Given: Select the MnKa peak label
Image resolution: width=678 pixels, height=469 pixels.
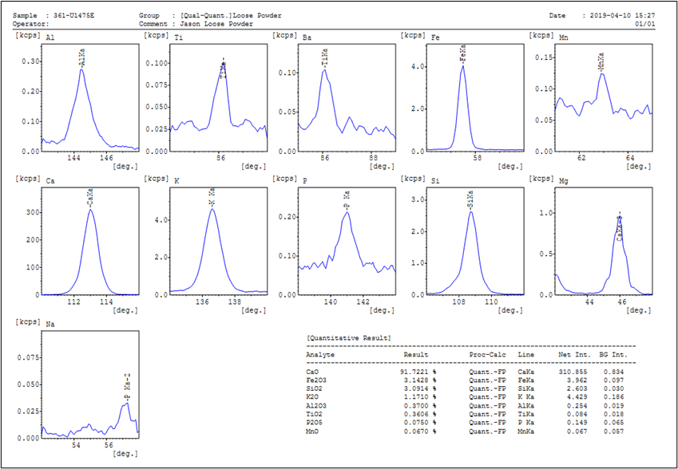Looking at the screenshot, I should coord(601,65).
